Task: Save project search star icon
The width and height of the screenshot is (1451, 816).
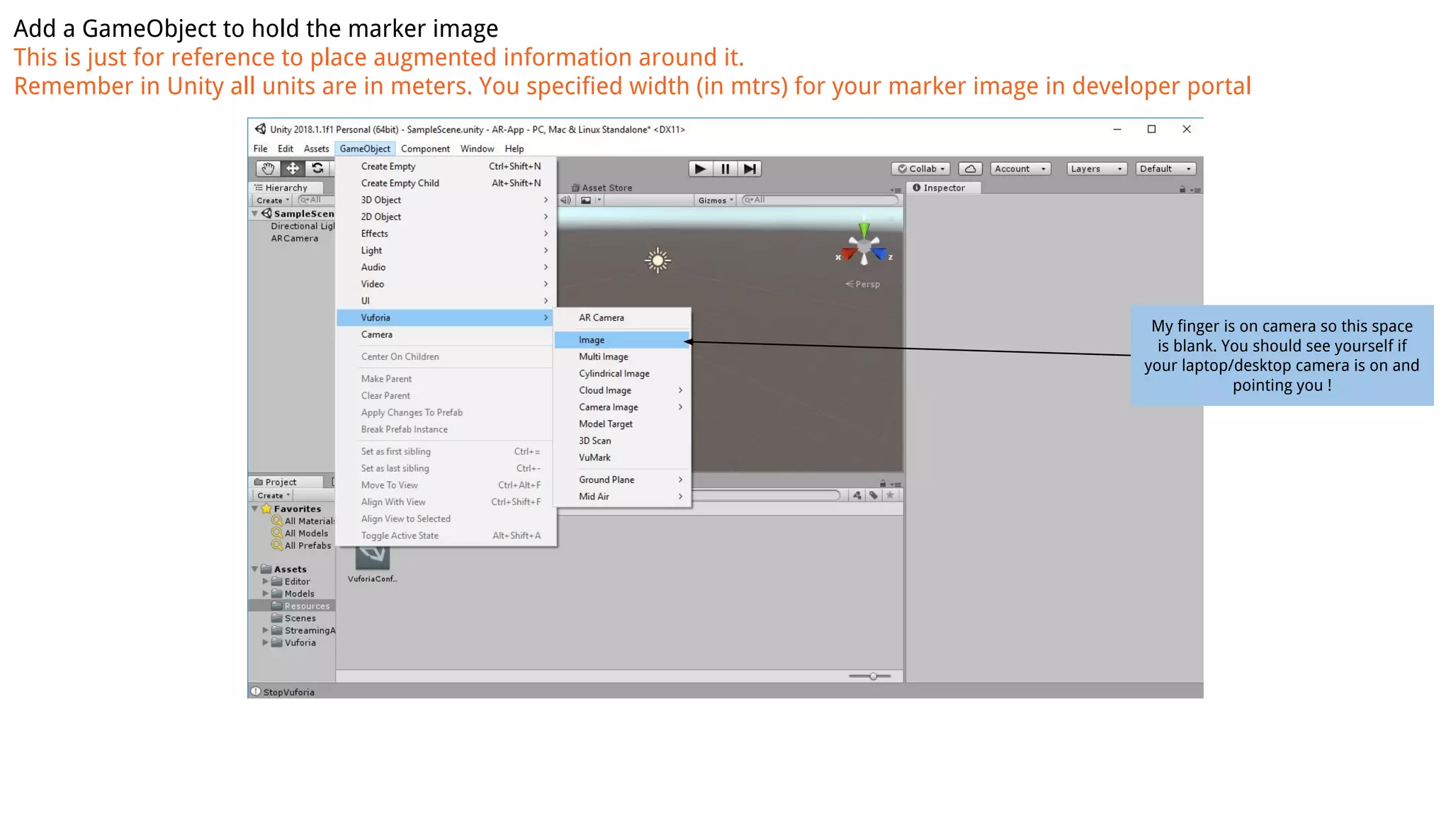Action: pos(890,495)
